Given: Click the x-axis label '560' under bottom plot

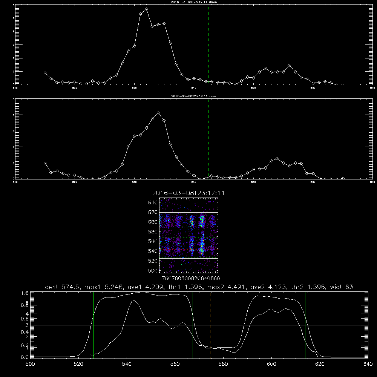Looking at the screenshot, I should 175,364.
